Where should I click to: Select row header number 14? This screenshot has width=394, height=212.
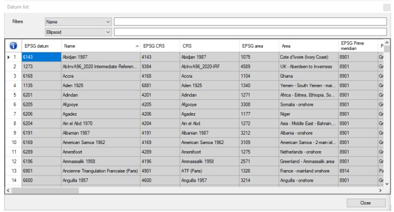pos(13,181)
